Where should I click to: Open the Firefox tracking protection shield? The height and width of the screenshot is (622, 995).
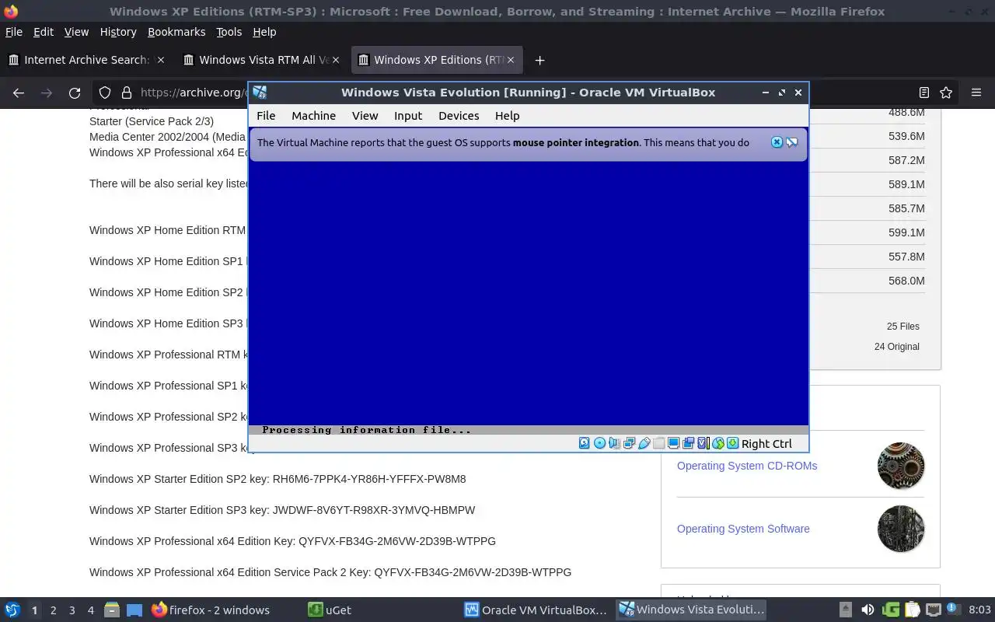[x=105, y=93]
